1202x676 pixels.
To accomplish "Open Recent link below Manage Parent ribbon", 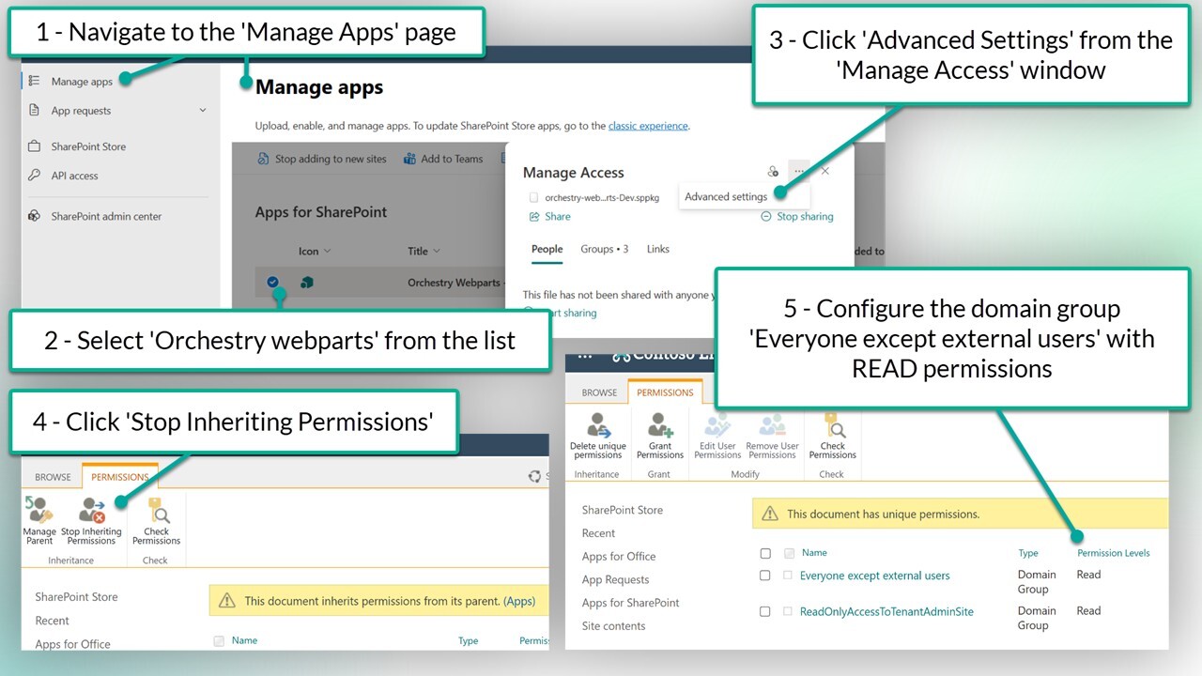I will tap(52, 621).
